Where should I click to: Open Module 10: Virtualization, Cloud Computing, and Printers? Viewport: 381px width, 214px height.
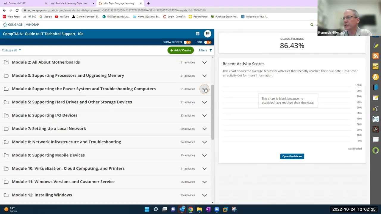(x=68, y=169)
